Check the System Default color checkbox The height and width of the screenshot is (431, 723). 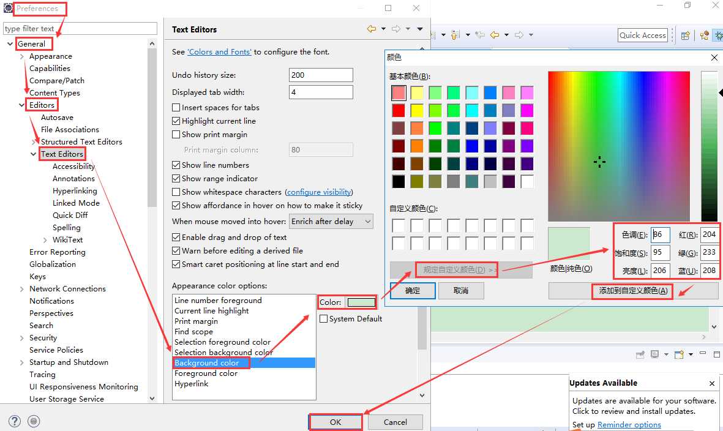click(324, 318)
